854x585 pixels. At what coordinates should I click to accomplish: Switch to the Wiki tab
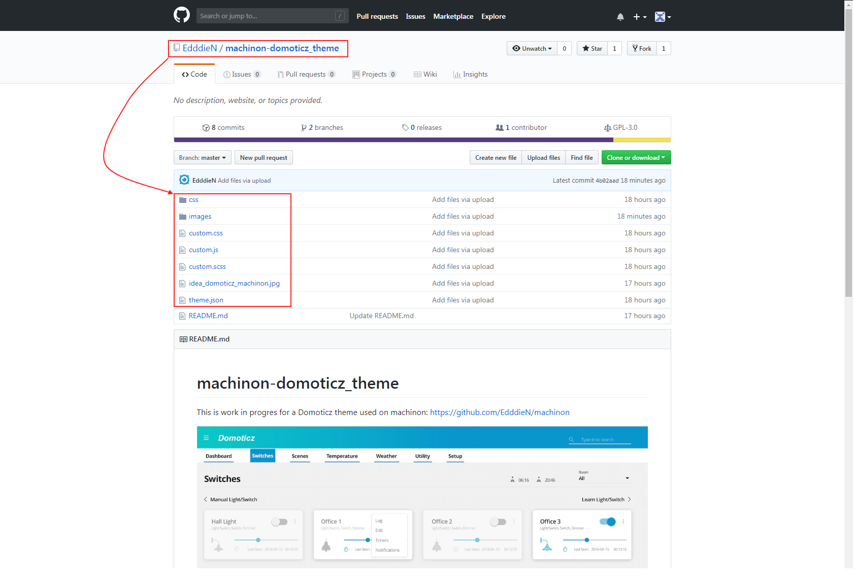point(425,74)
